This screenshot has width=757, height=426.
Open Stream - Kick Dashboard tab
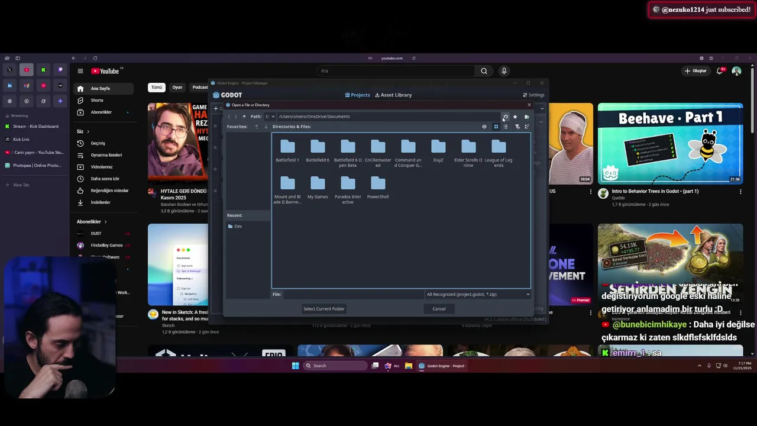[x=35, y=126]
